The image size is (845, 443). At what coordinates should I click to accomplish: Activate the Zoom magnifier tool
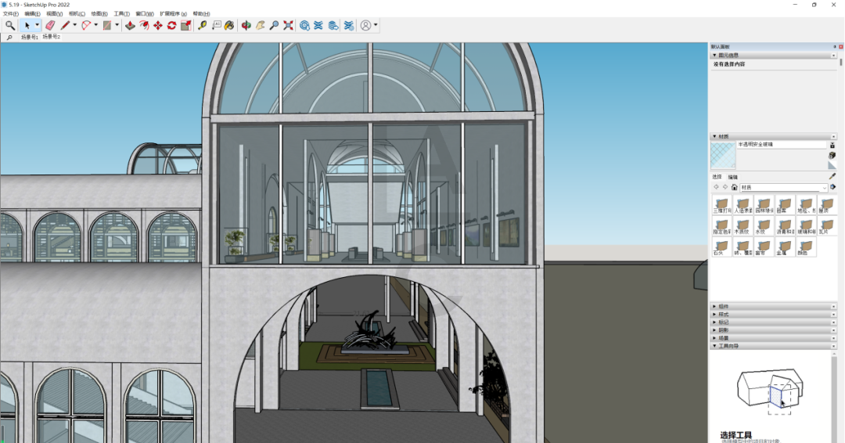(x=275, y=25)
